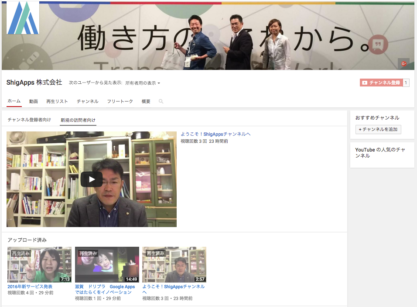Select the チャンネル登録者向け view tab
This screenshot has height=307, width=417.
tap(29, 120)
